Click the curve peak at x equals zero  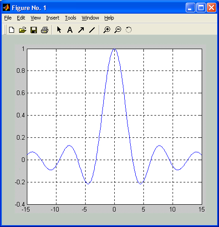click(114, 49)
